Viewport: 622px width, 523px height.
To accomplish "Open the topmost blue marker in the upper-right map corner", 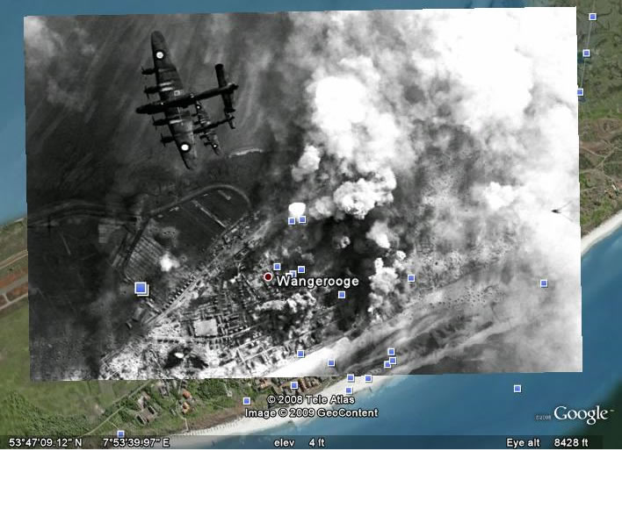I will (593, 17).
